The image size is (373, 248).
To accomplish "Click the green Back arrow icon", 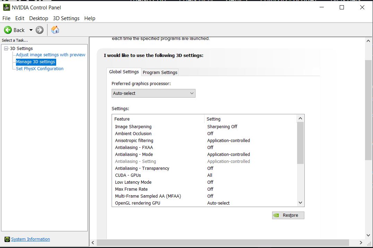I will click(x=8, y=30).
